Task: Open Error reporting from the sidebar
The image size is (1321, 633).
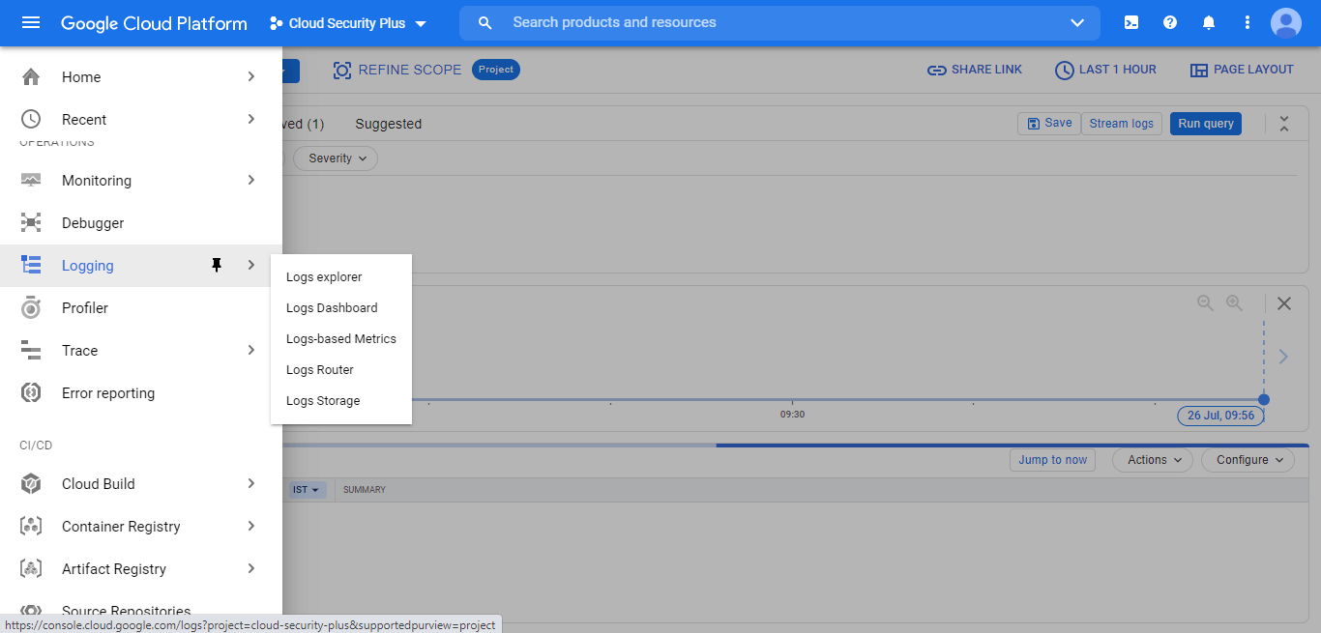Action: (x=108, y=393)
